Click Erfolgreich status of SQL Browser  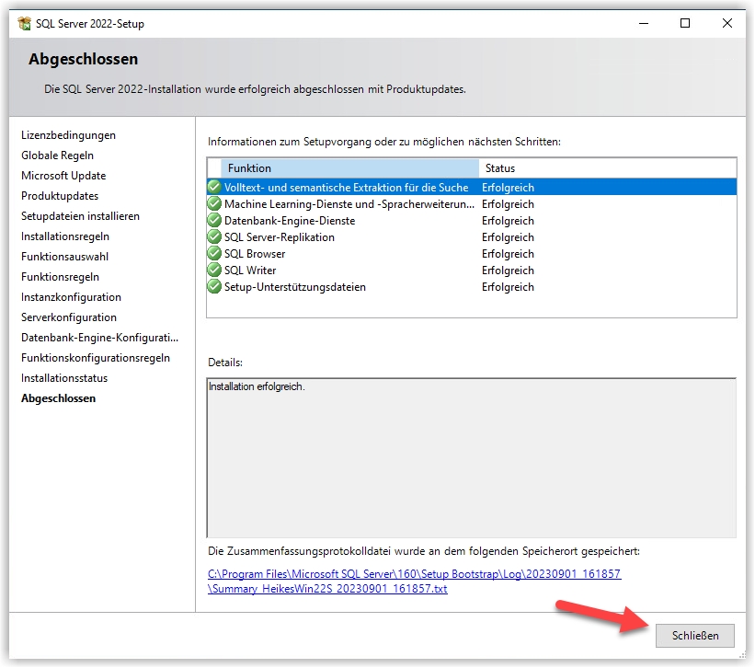pos(508,254)
